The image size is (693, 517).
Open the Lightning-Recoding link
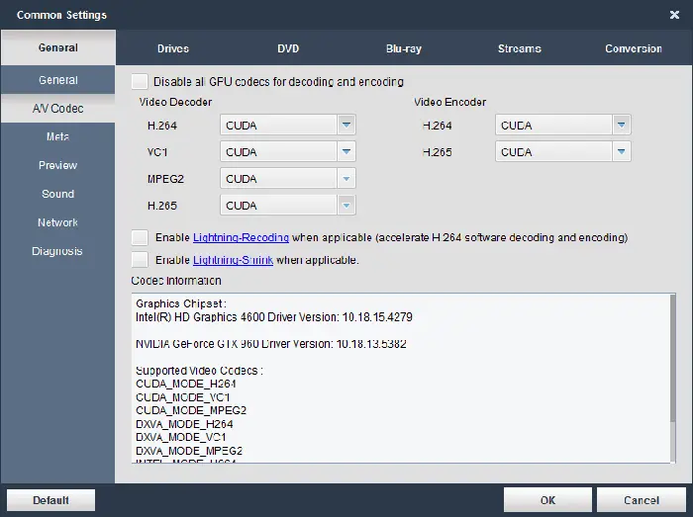(x=241, y=238)
